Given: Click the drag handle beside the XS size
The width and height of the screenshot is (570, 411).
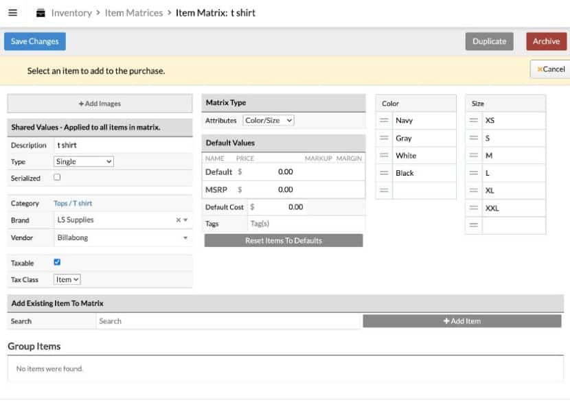Looking at the screenshot, I should (x=475, y=120).
